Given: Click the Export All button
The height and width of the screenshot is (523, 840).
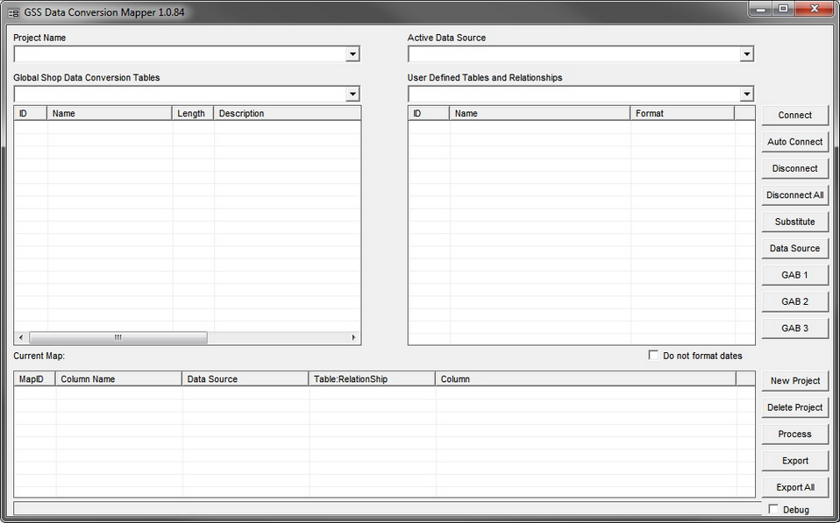Looking at the screenshot, I should 795,488.
